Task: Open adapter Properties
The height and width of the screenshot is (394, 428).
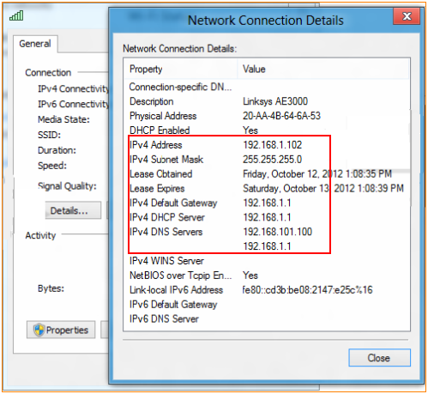Action: (61, 330)
